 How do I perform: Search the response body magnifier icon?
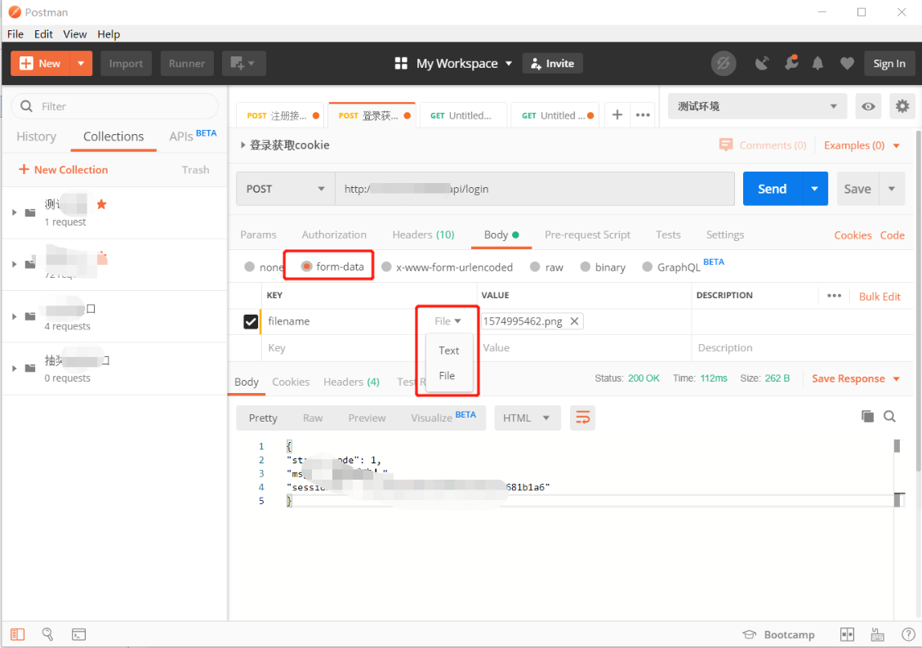889,416
